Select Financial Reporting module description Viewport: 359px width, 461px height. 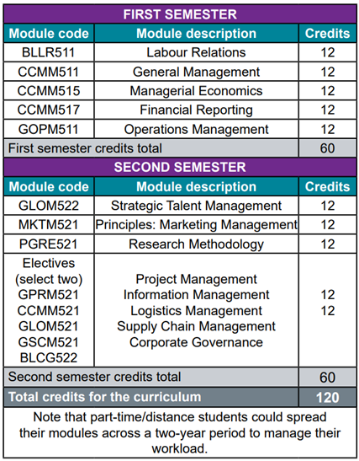click(x=196, y=110)
